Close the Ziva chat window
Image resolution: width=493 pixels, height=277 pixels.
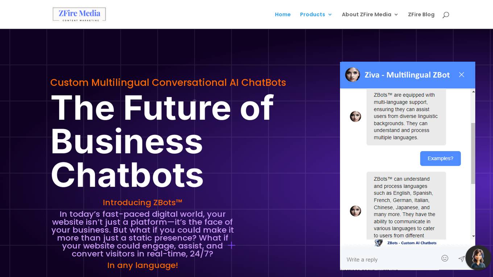click(x=461, y=75)
